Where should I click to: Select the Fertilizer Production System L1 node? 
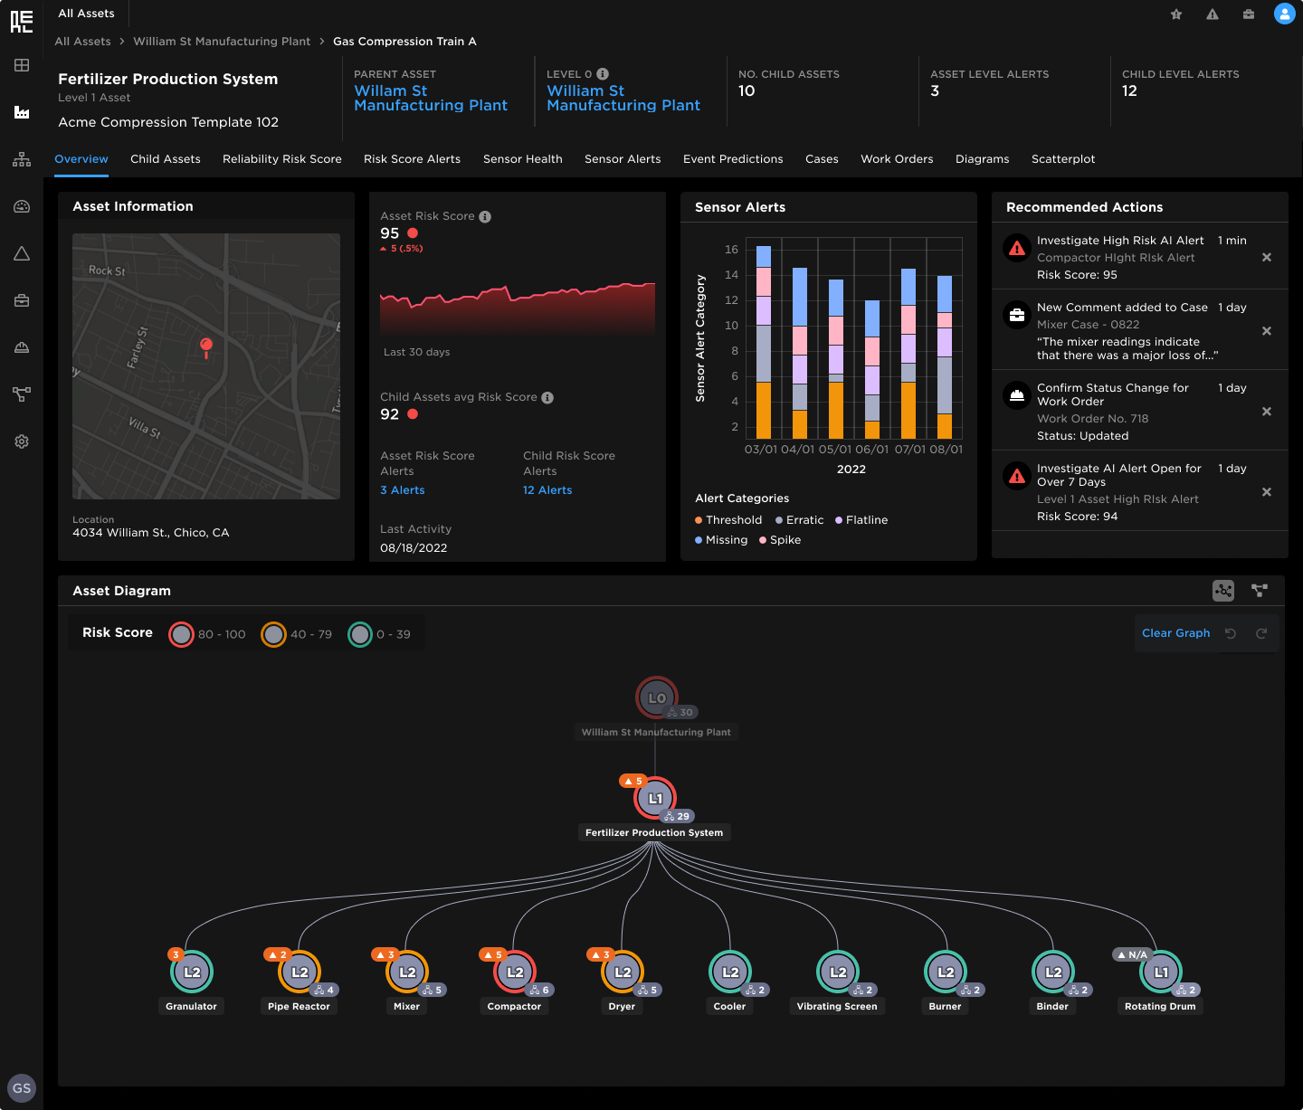[x=655, y=799]
